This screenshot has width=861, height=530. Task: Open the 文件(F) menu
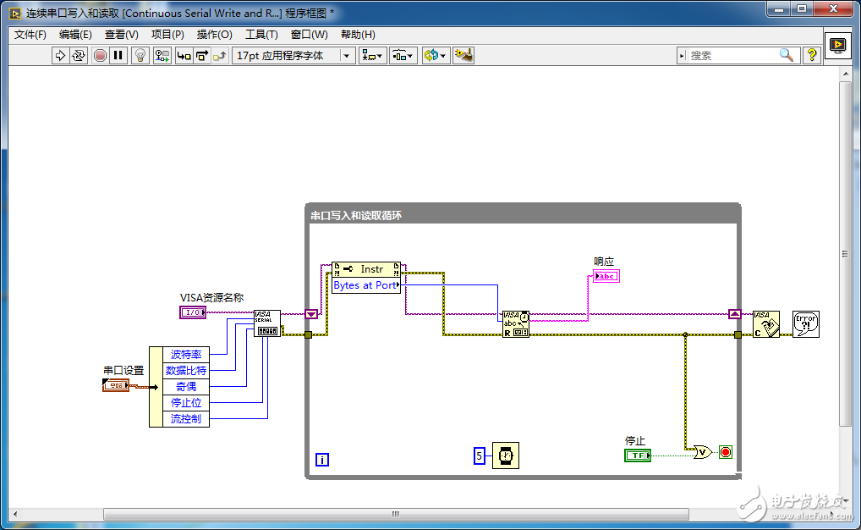pyautogui.click(x=30, y=35)
